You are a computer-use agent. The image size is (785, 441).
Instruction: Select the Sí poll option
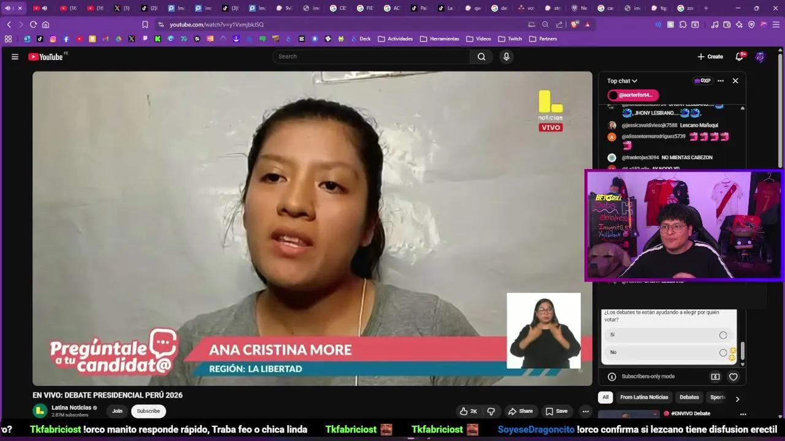(668, 335)
